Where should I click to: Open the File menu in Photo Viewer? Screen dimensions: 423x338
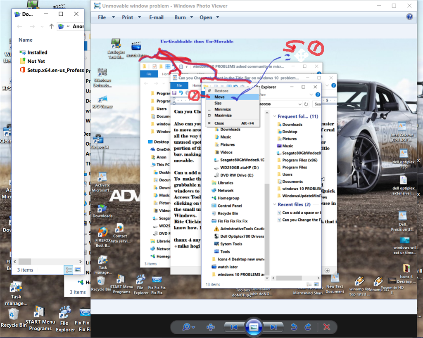point(102,17)
